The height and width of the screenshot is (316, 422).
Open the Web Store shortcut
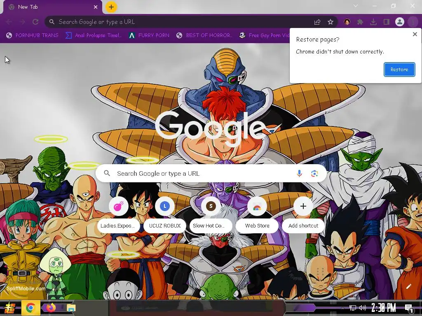[257, 215]
